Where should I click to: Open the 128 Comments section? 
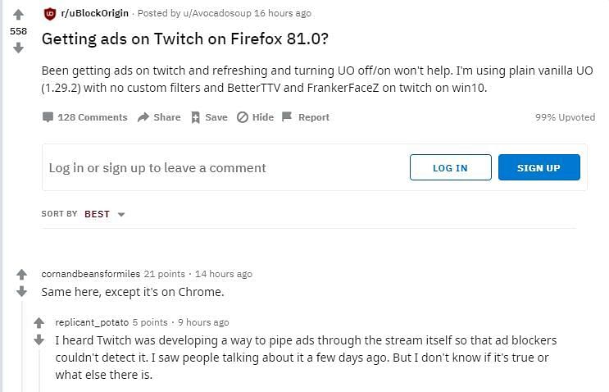(85, 117)
